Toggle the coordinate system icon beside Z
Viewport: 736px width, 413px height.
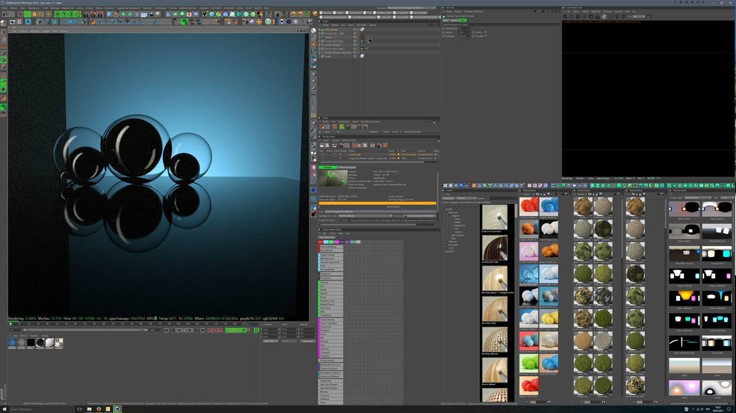78,14
